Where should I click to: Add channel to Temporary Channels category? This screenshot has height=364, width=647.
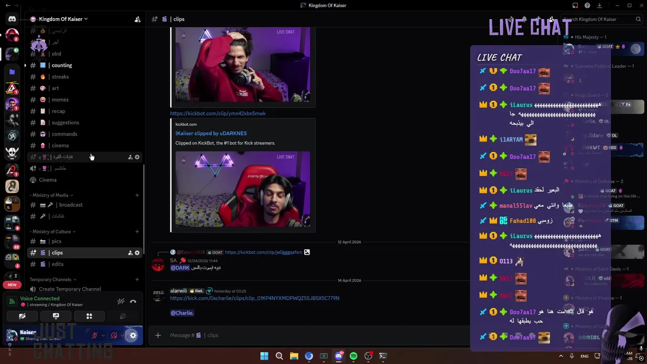[x=137, y=280]
